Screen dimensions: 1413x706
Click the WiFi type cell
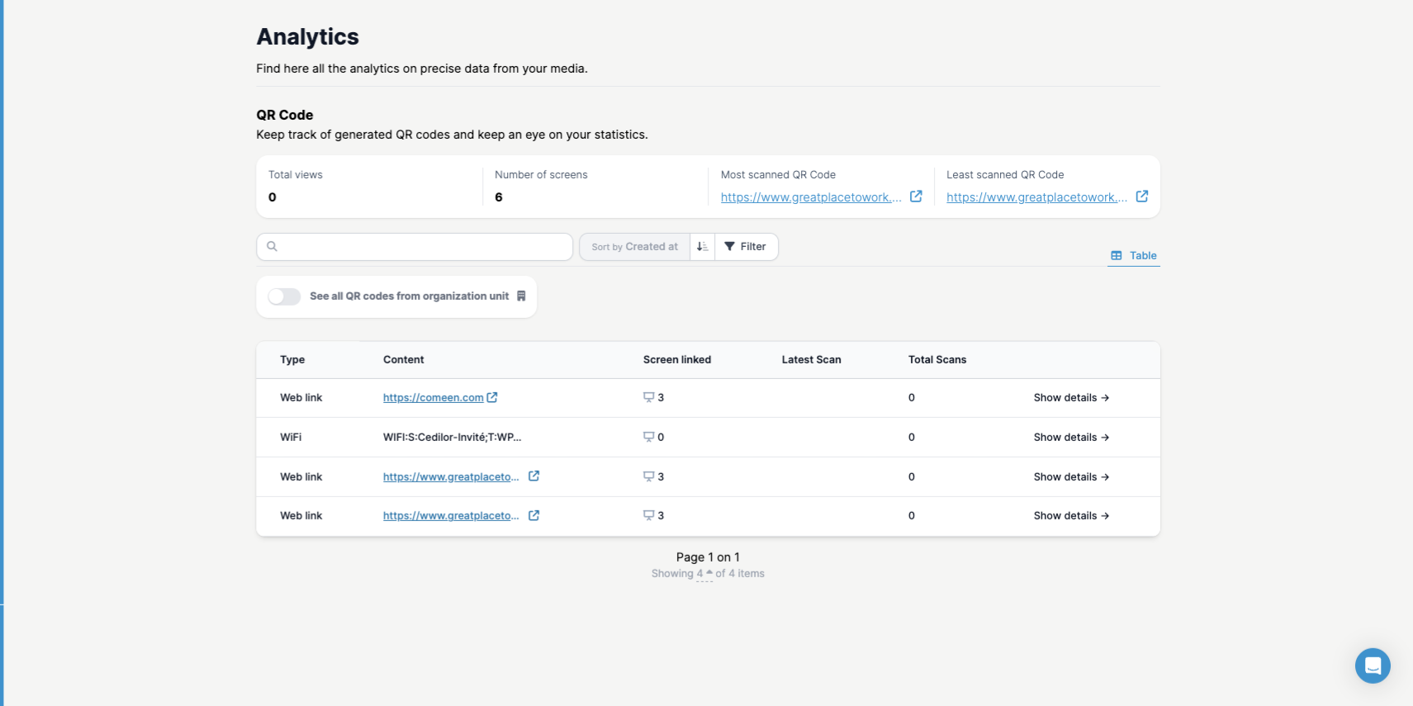pyautogui.click(x=291, y=438)
